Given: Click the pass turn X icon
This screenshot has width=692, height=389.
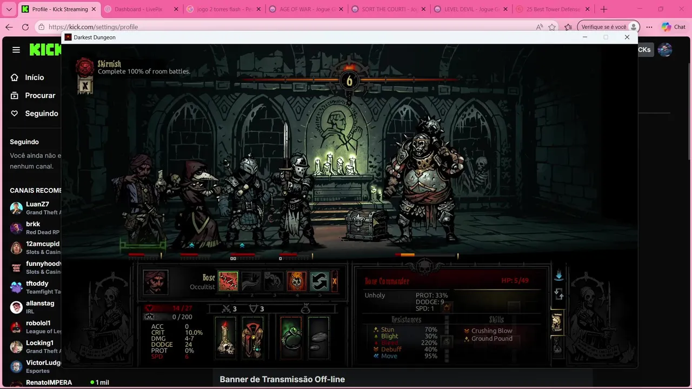Looking at the screenshot, I should (x=335, y=281).
